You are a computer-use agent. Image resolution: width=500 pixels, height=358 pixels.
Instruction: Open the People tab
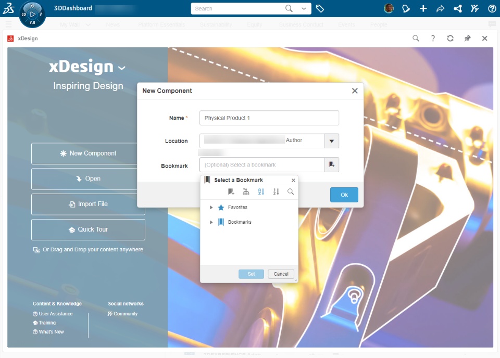coord(379,24)
